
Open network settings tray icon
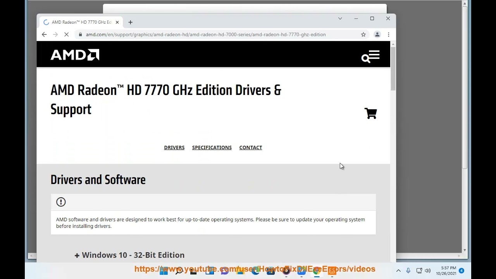pyautogui.click(x=419, y=271)
